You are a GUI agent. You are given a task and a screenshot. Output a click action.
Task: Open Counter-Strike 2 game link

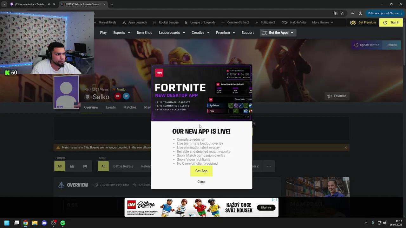pos(235,22)
